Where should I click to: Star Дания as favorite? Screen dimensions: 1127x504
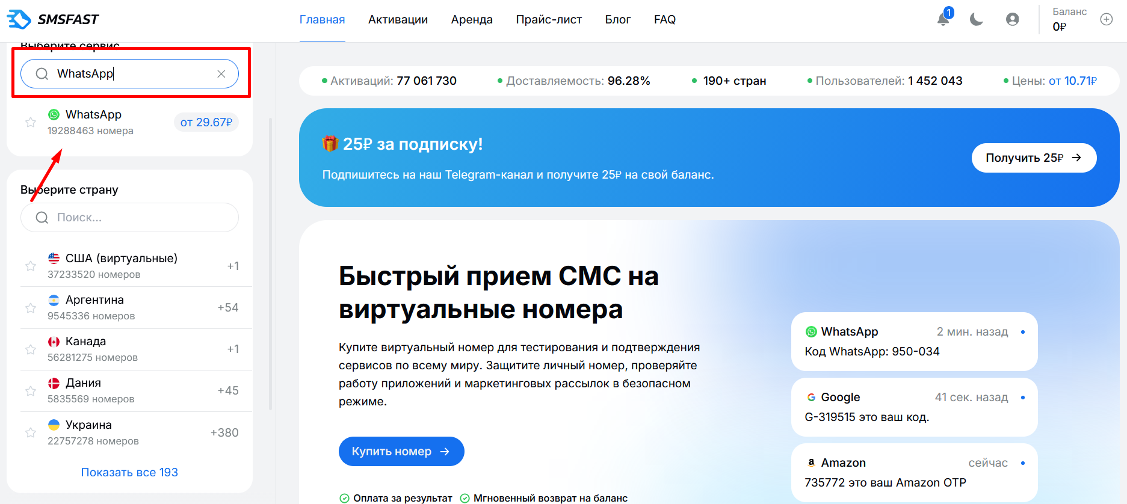pos(31,391)
